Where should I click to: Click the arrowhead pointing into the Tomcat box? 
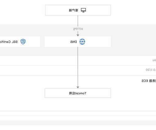pyautogui.click(x=78, y=87)
